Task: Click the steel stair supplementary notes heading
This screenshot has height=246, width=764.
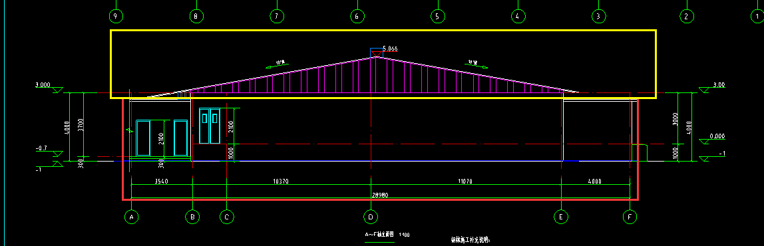Action: [x=471, y=239]
